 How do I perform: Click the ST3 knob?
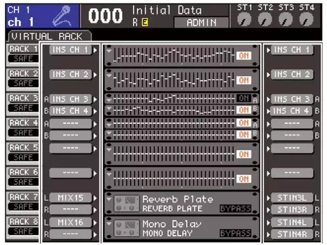coord(286,18)
